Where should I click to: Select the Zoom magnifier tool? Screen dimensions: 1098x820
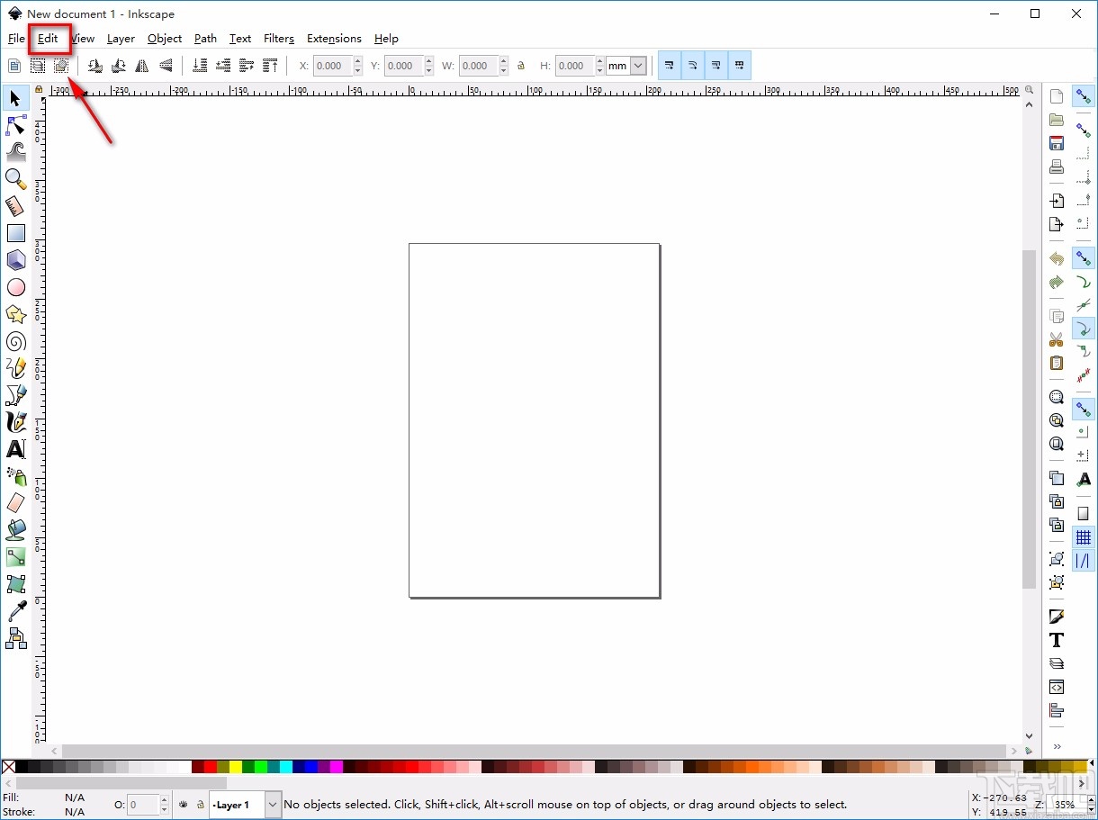pyautogui.click(x=15, y=178)
